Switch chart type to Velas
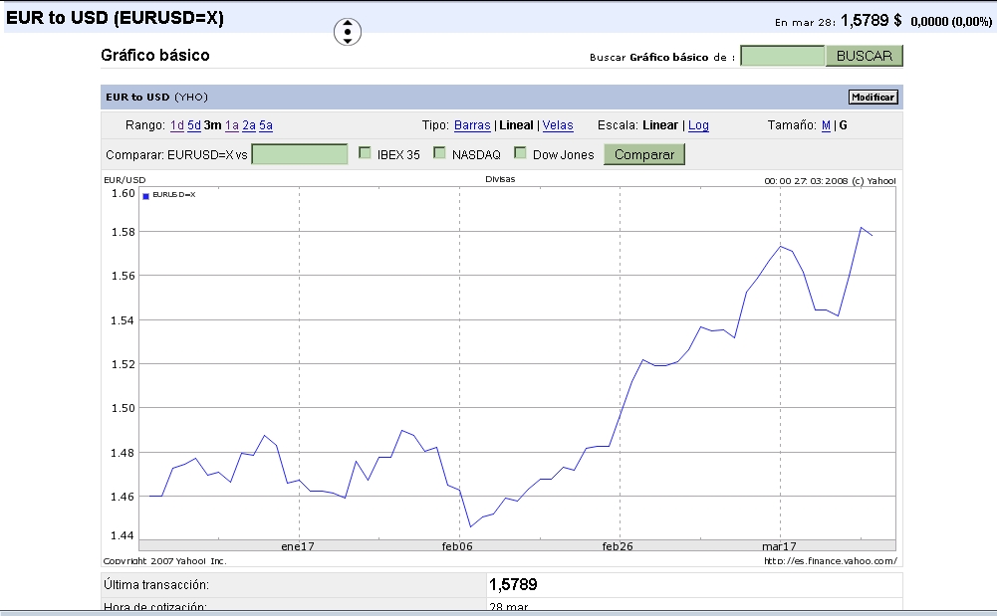Image resolution: width=997 pixels, height=616 pixels. [x=558, y=125]
